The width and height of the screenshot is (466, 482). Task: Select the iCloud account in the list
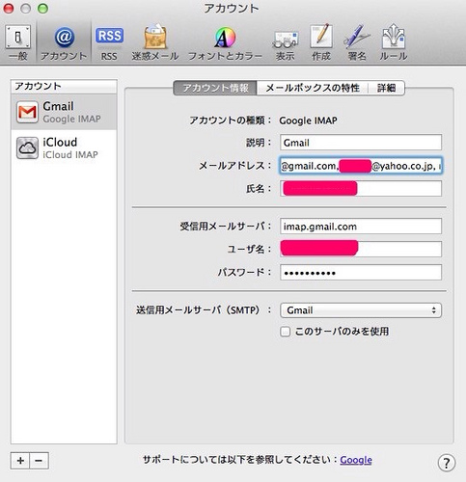(64, 147)
